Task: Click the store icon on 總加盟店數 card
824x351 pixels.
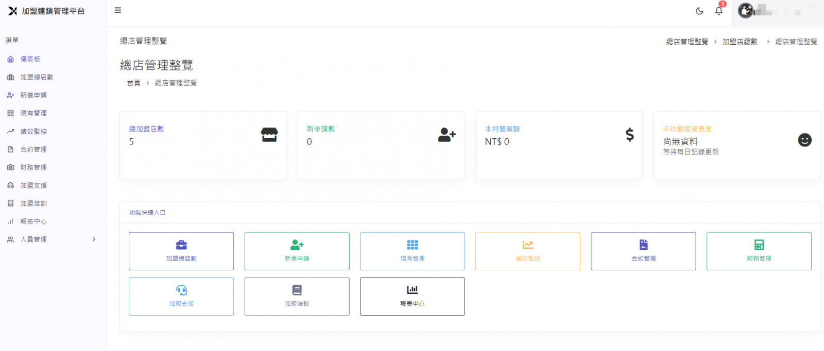Action: point(269,135)
